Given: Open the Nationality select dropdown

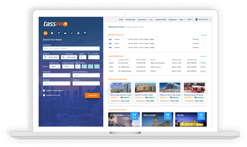Looking at the screenshot, I should tap(56, 75).
